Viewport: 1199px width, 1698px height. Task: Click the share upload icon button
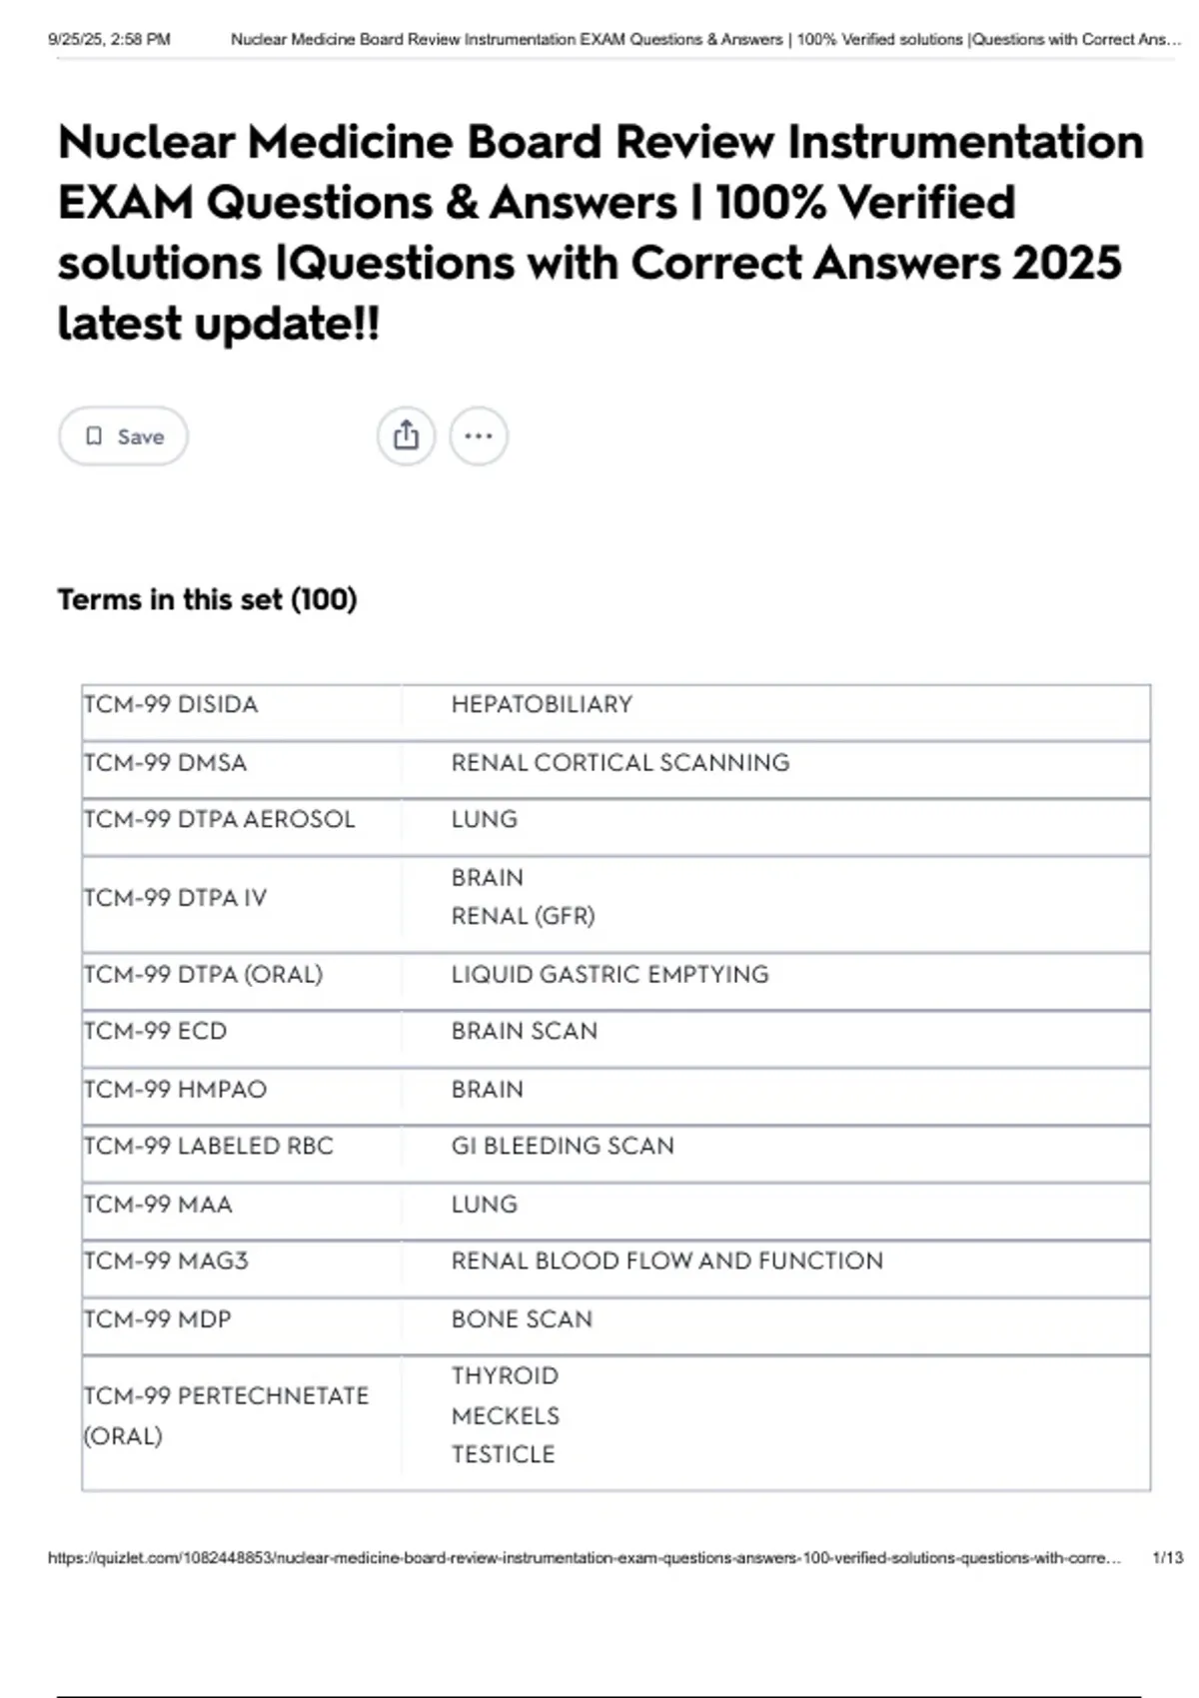click(x=406, y=435)
